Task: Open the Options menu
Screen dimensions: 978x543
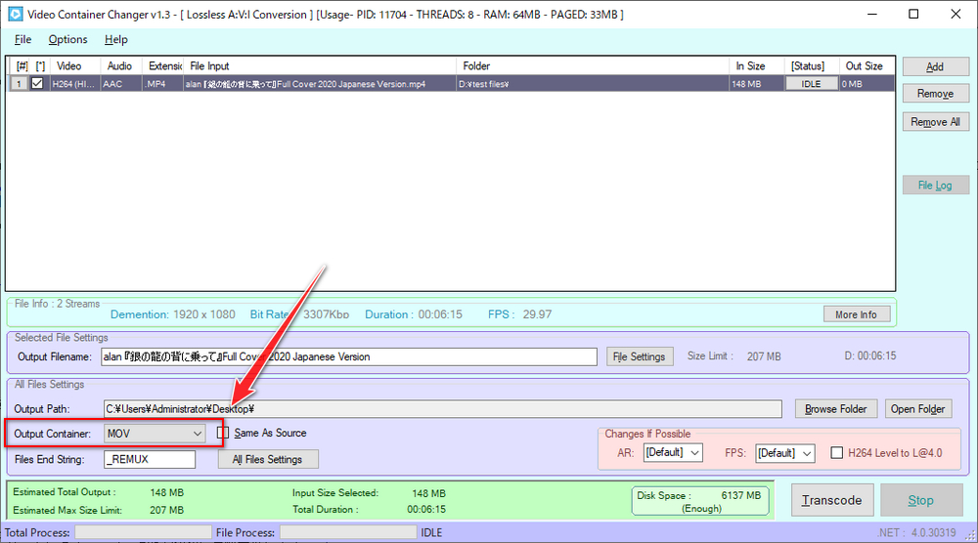Action: (x=67, y=40)
